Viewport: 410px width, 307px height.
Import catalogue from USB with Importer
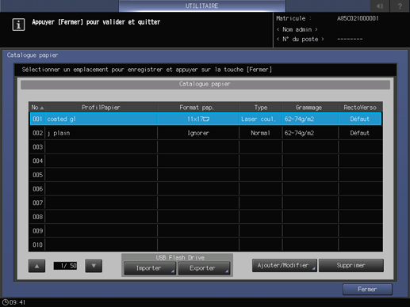[149, 268]
